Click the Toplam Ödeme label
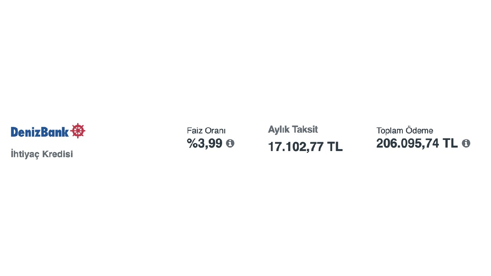 [x=405, y=130]
